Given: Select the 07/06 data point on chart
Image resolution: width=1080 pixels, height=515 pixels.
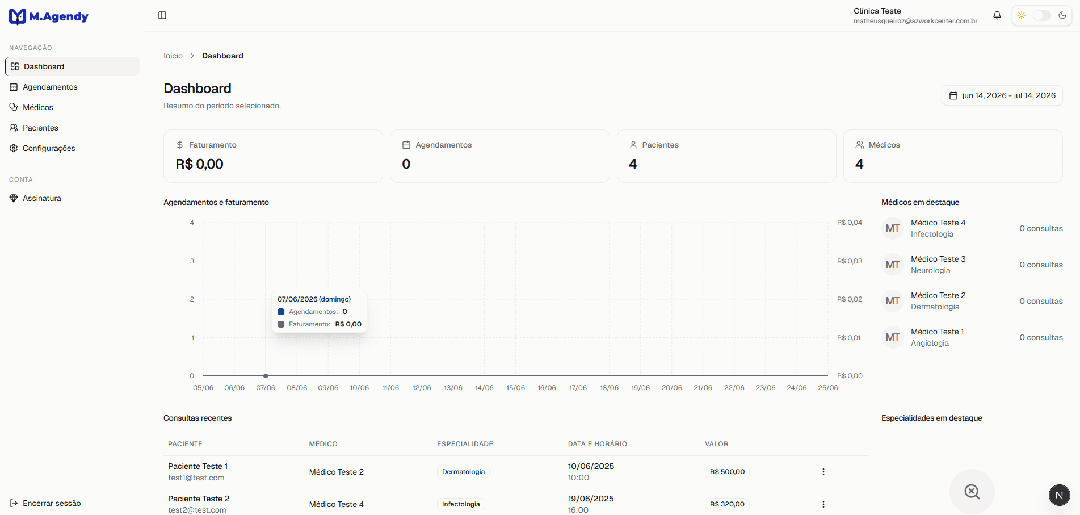Looking at the screenshot, I should point(266,376).
